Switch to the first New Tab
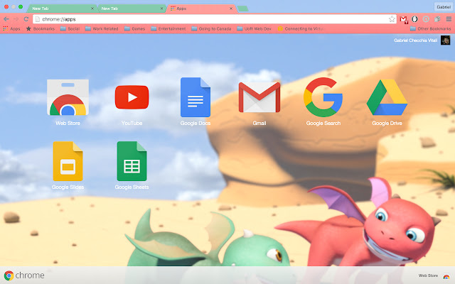The image size is (455, 284). [x=61, y=9]
